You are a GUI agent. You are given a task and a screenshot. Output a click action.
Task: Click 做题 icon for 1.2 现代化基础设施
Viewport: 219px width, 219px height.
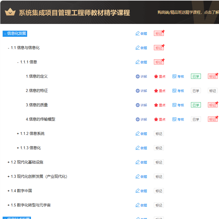[138, 162]
